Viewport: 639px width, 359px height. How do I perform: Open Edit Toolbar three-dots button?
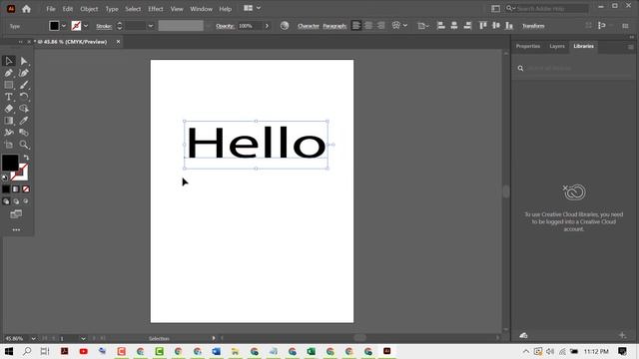[16, 230]
